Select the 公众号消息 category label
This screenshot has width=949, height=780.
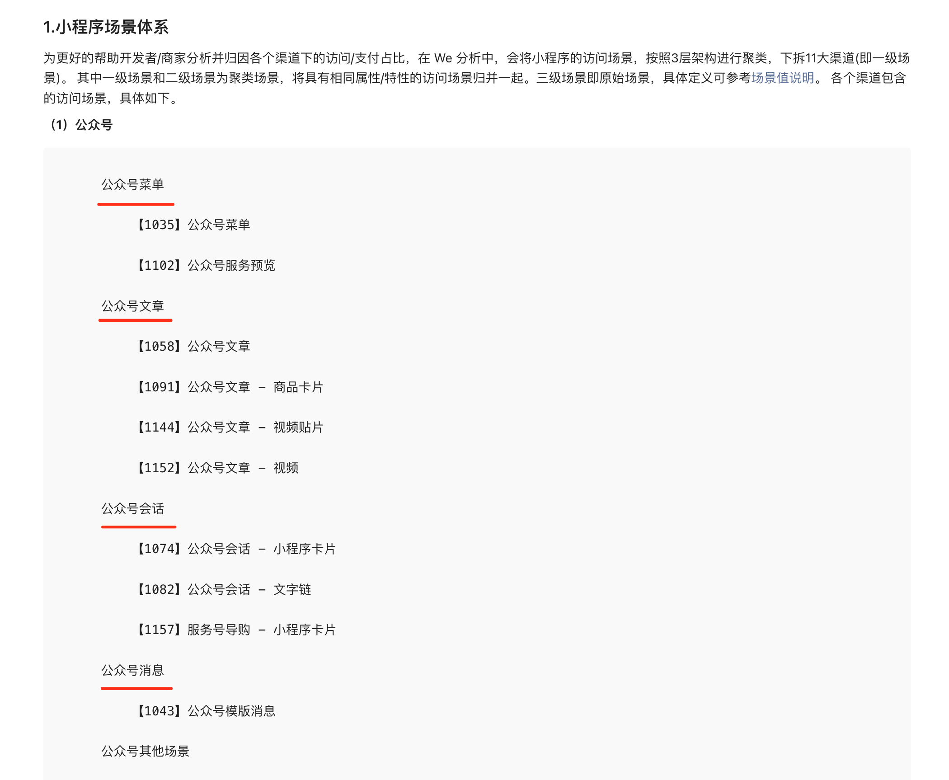tap(132, 670)
